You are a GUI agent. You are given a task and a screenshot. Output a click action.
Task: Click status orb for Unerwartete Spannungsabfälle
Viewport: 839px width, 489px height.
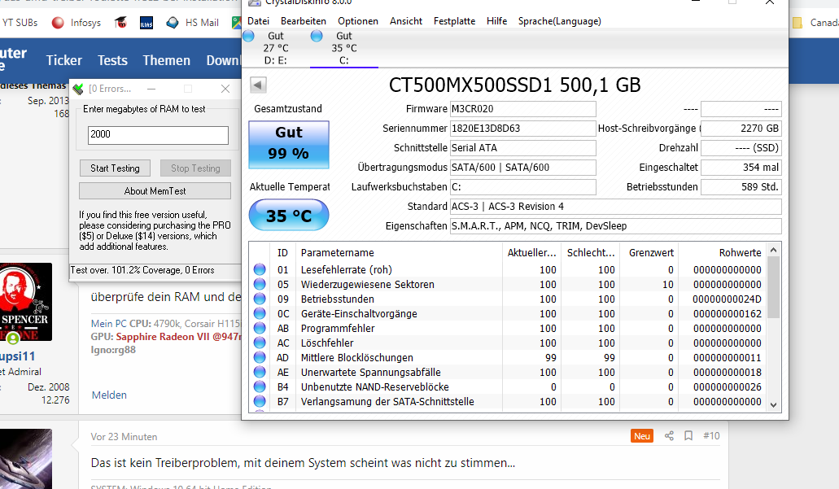point(260,372)
